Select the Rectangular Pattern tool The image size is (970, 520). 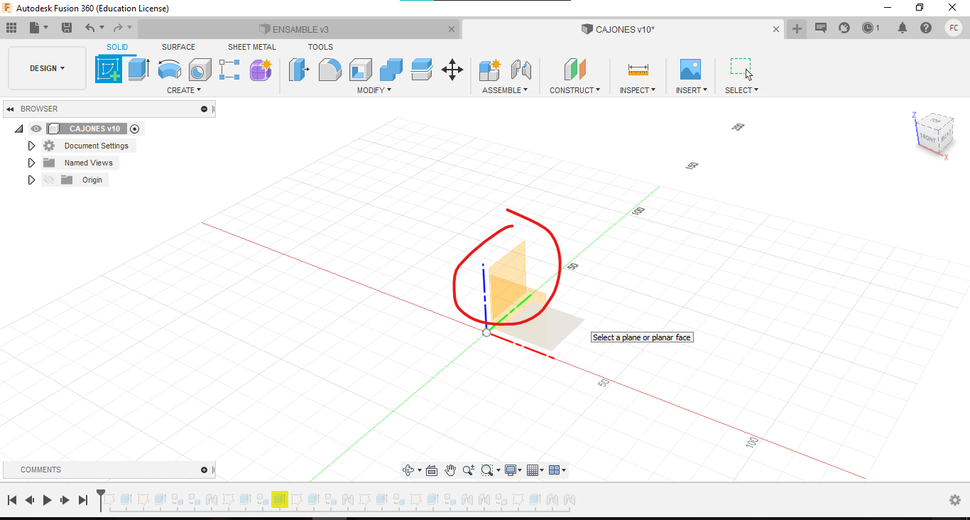[229, 70]
